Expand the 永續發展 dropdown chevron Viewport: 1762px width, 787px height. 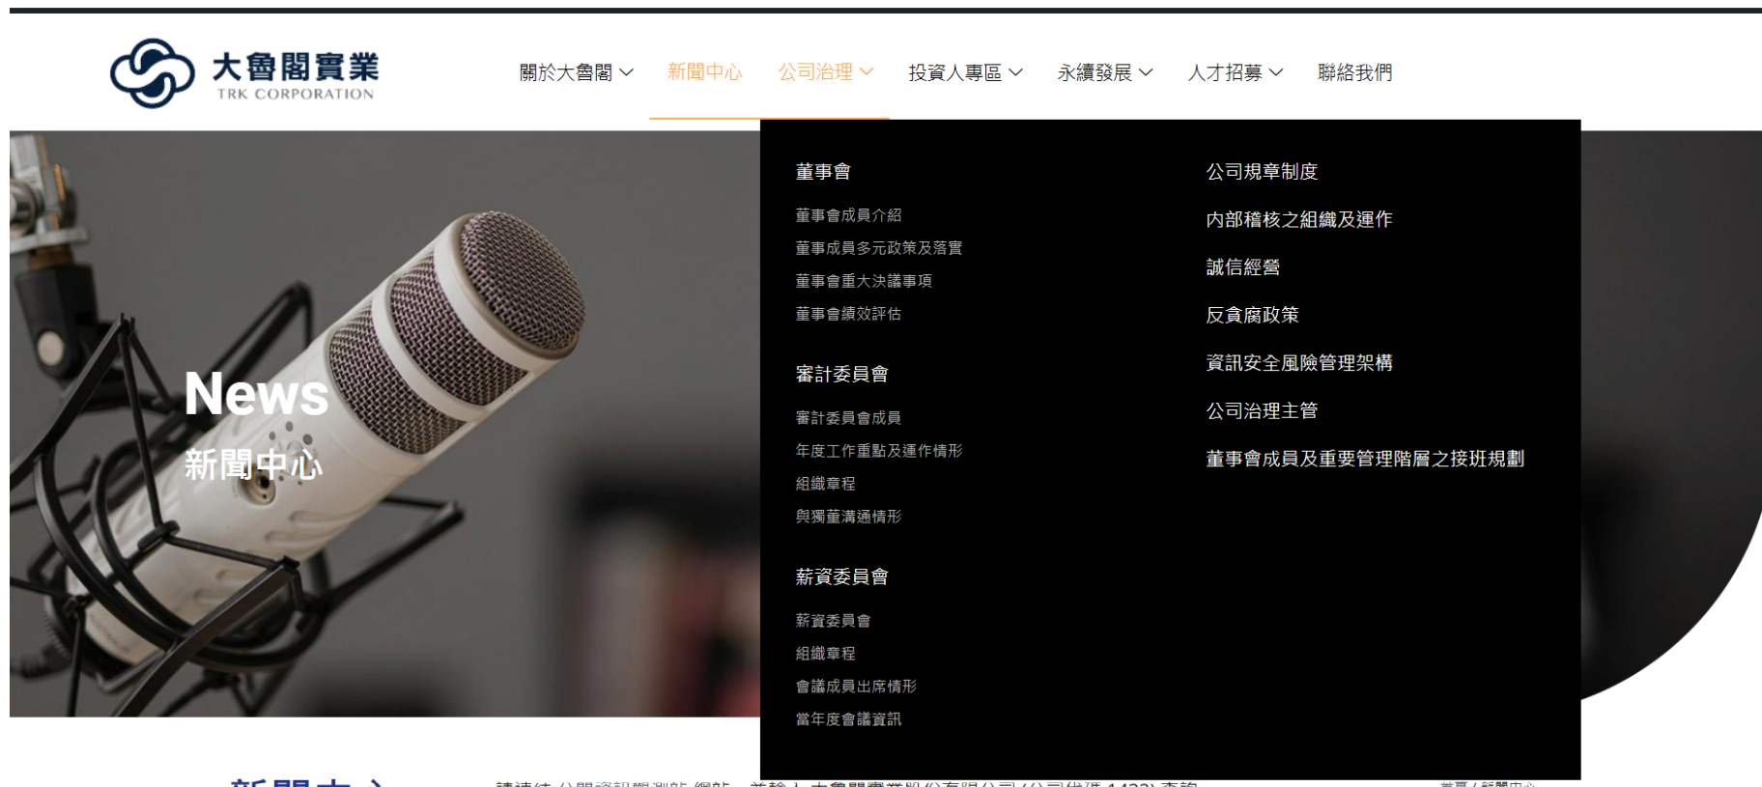1146,72
